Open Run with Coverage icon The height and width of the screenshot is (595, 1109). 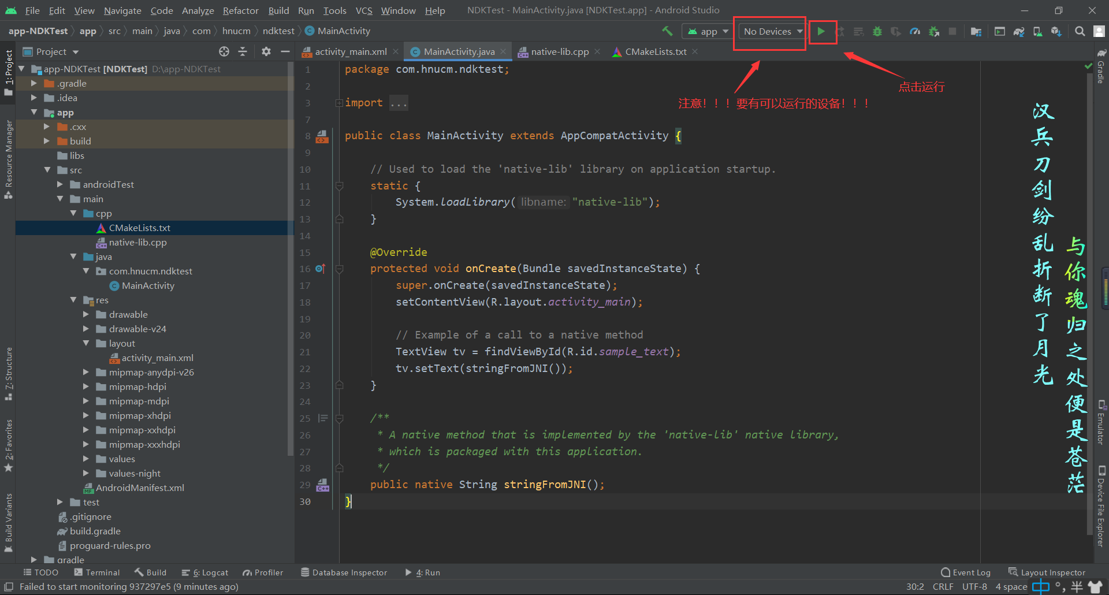point(896,31)
